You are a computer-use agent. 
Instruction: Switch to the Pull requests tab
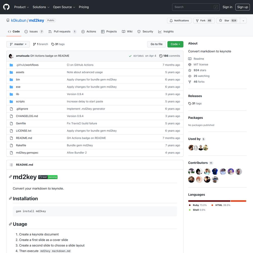pos(62,32)
